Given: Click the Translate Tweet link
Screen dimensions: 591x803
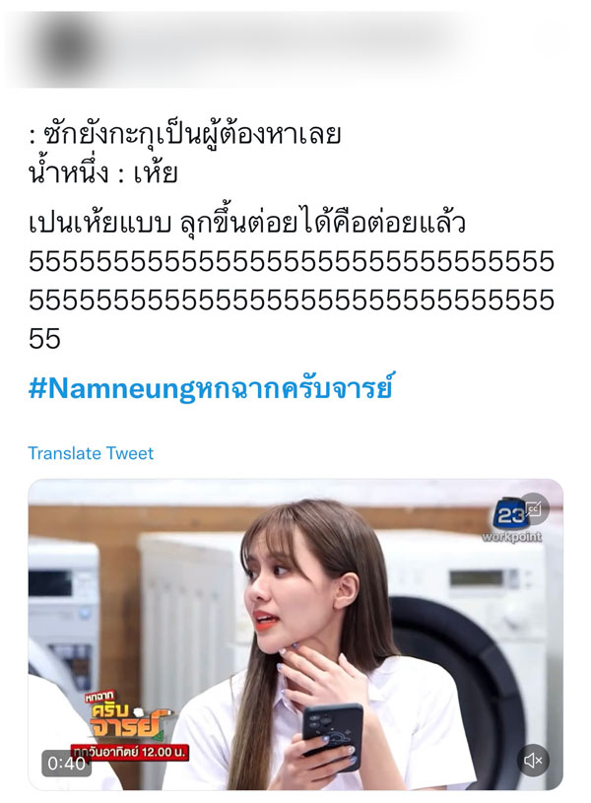Looking at the screenshot, I should pyautogui.click(x=91, y=453).
